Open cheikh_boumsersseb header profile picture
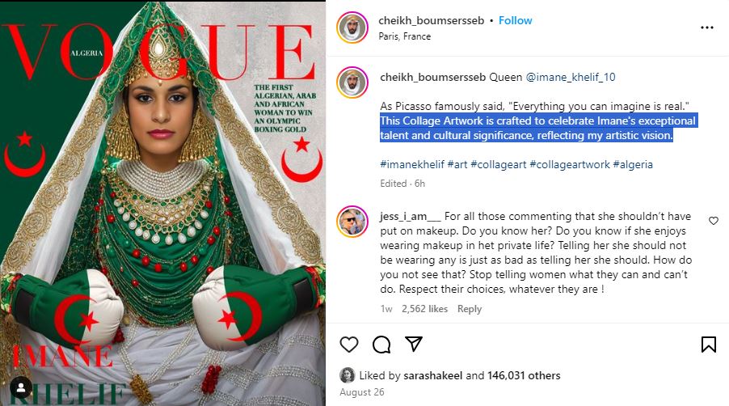729x406 pixels. [352, 28]
